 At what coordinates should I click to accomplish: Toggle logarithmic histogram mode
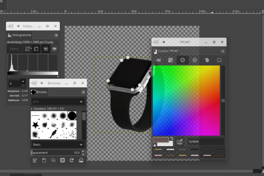click(x=55, y=49)
